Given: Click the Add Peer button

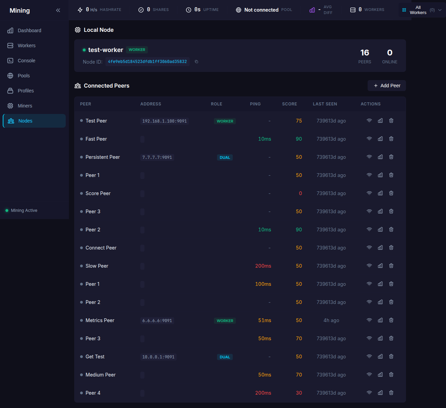Looking at the screenshot, I should click(387, 86).
